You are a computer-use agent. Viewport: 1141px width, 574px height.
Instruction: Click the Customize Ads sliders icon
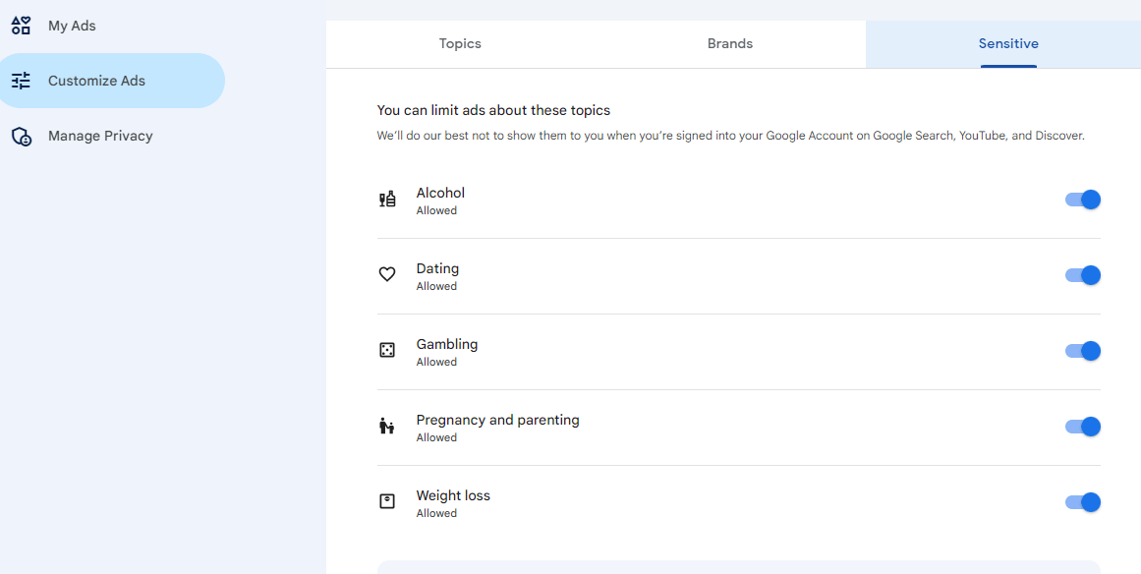coord(21,81)
